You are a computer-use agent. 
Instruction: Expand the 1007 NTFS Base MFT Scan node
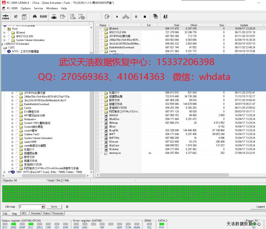(5, 172)
